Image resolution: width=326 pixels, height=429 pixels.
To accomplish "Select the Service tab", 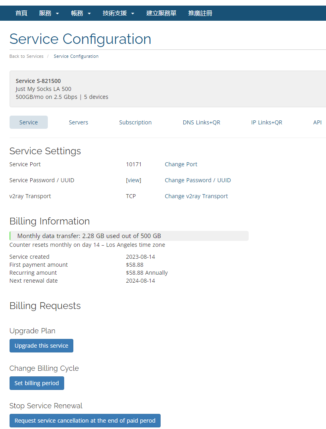I will 29,122.
